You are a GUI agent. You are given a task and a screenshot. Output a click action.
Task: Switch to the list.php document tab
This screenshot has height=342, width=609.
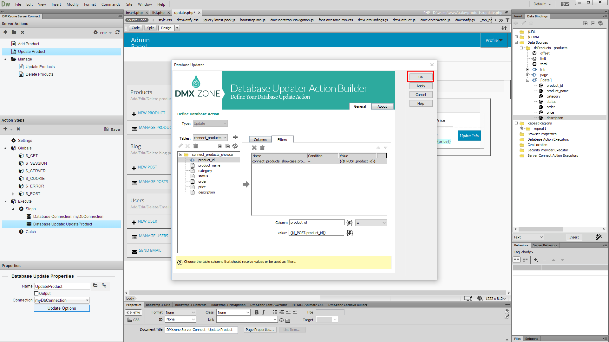click(158, 13)
